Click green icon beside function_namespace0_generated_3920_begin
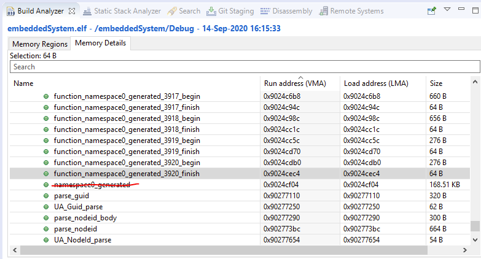 point(46,163)
